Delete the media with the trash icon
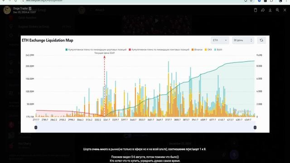Viewport: 290px width, 163px height. point(256,10)
